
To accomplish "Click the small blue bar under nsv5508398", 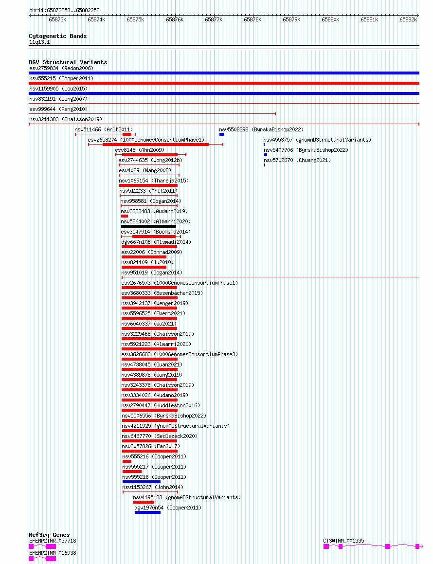I will coord(221,134).
